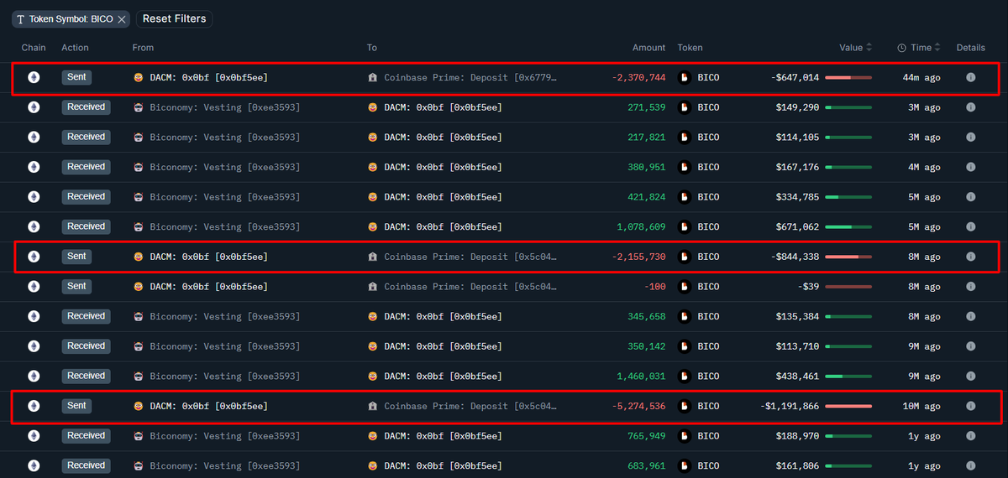Open details icon for the 1,078,609 BICO transfer

point(970,226)
